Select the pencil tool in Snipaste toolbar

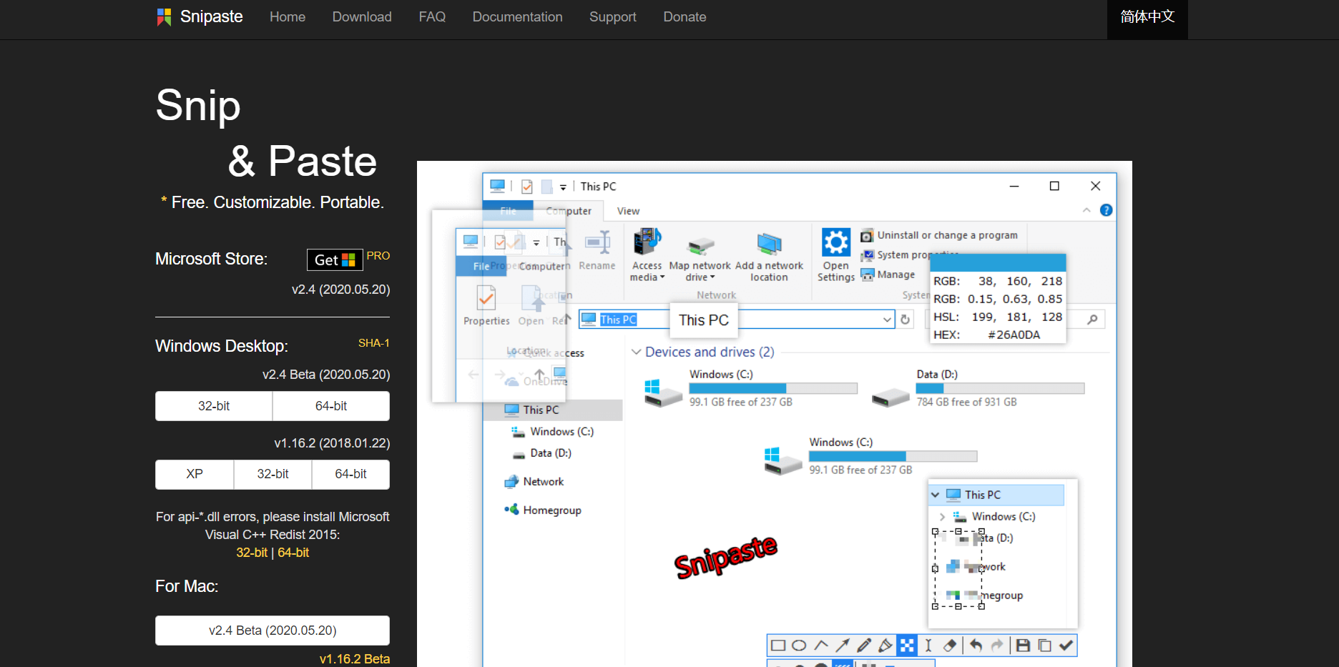click(x=864, y=646)
